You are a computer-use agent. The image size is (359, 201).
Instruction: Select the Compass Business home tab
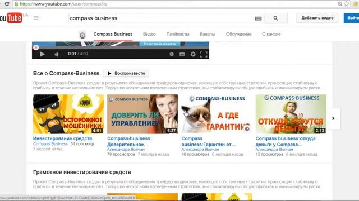click(113, 34)
